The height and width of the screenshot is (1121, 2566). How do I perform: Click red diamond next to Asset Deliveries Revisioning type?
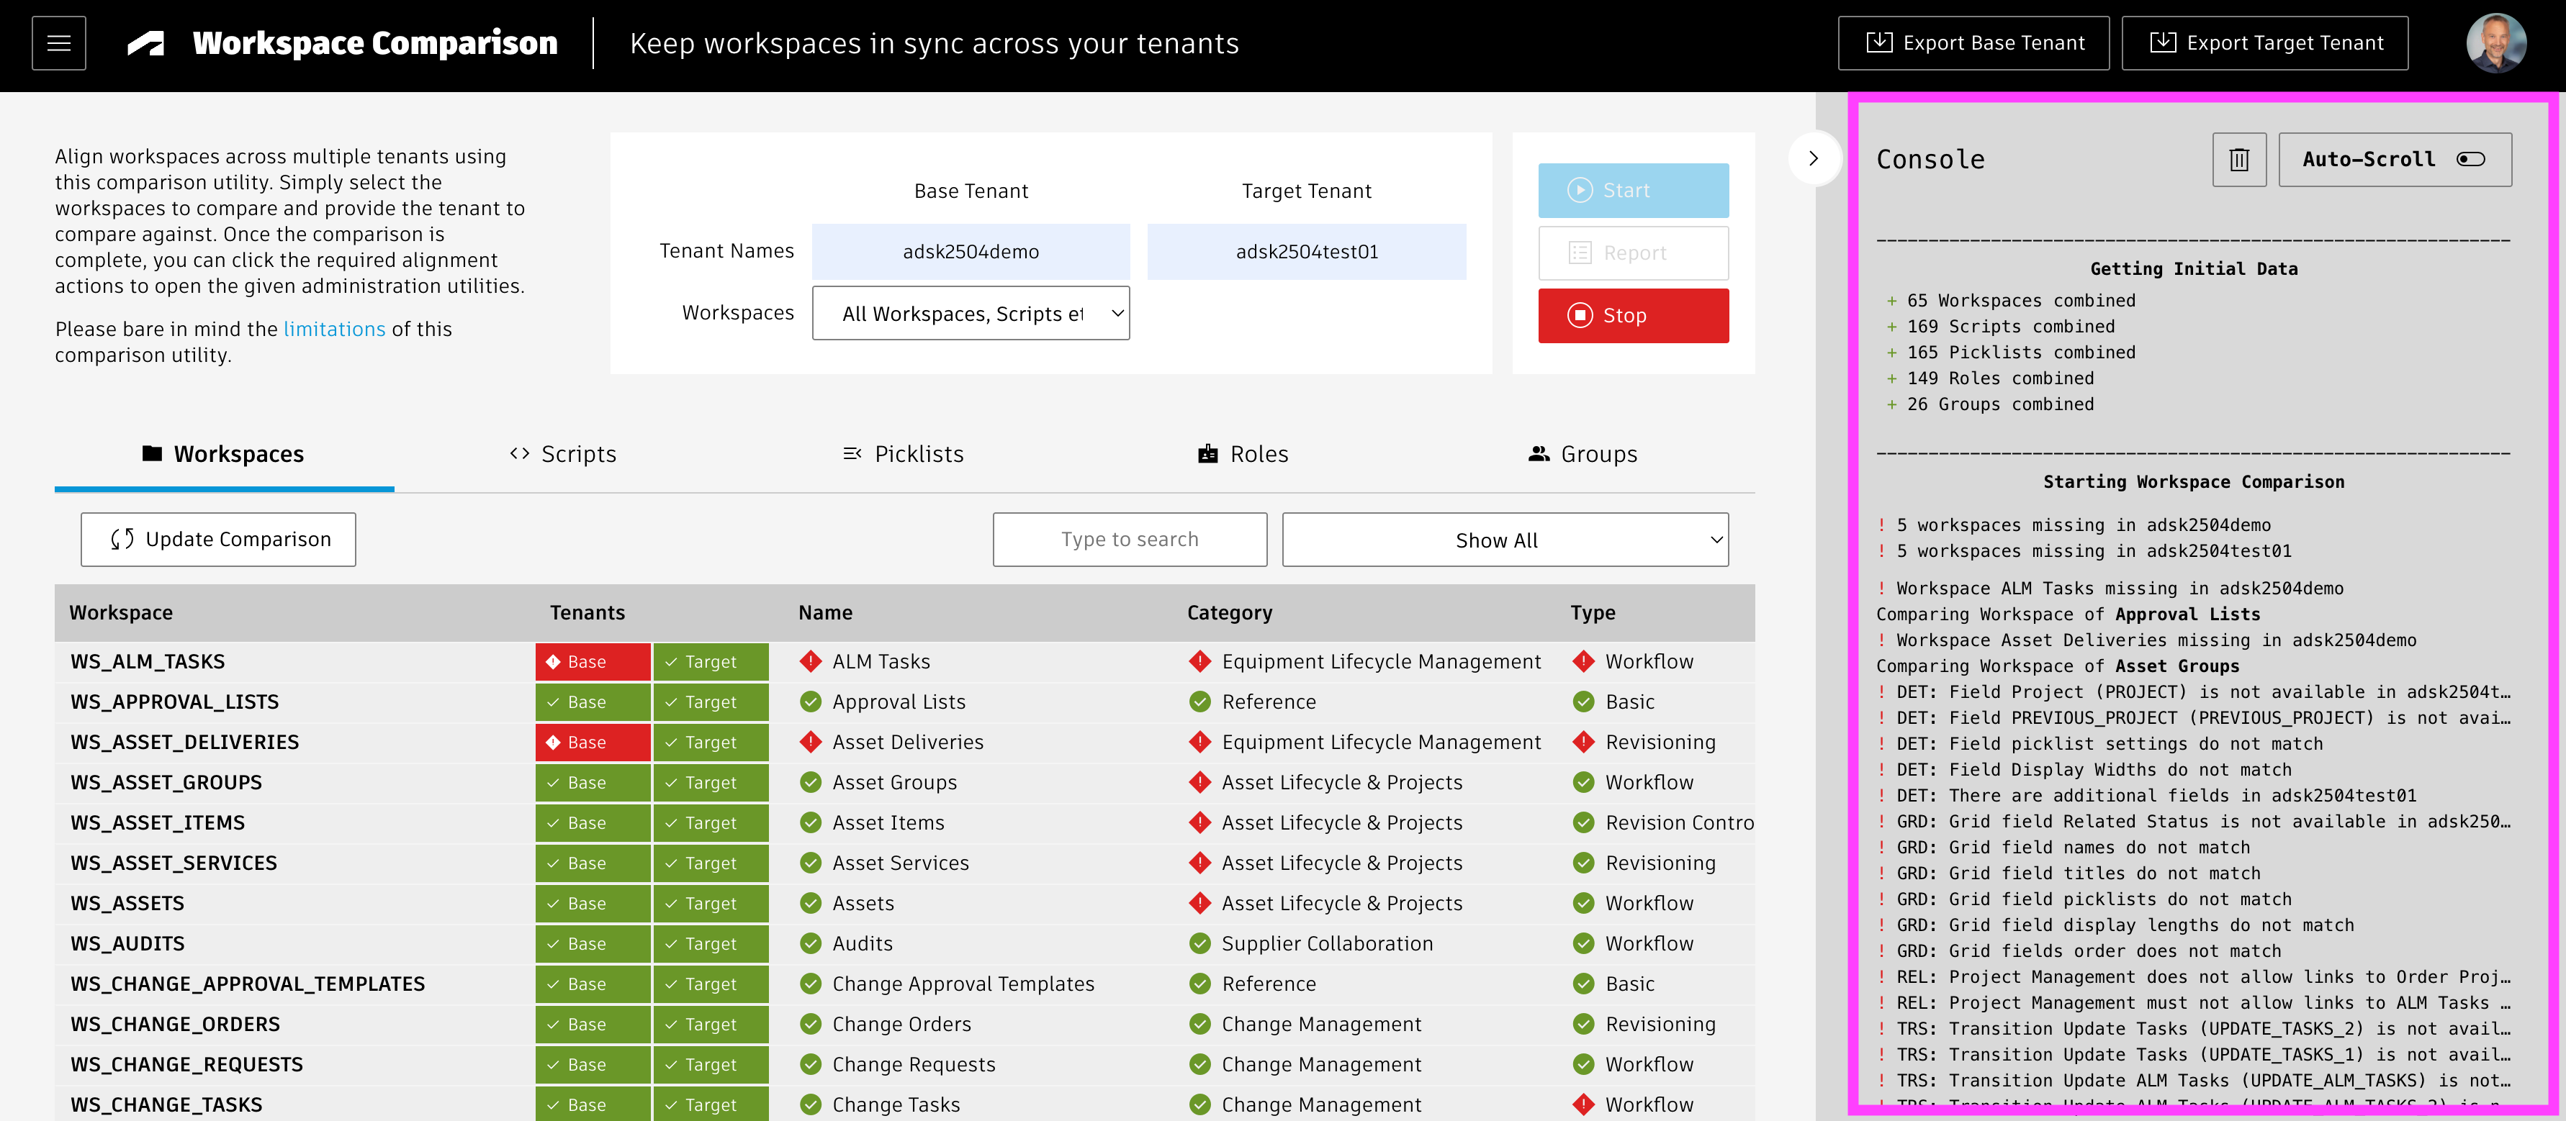click(x=1583, y=742)
